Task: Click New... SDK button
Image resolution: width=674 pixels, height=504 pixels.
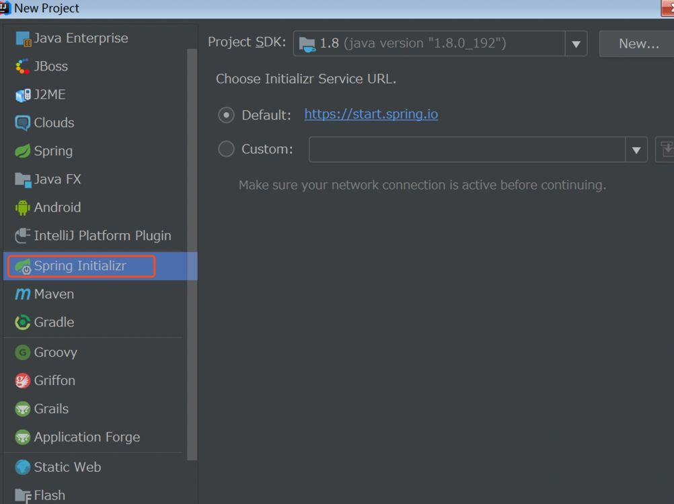Action: [638, 44]
